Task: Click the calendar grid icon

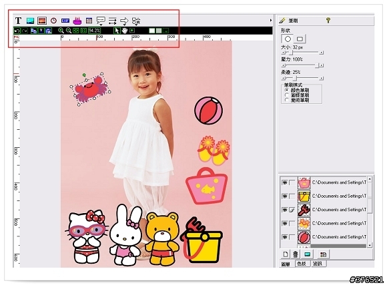Action: 89,21
